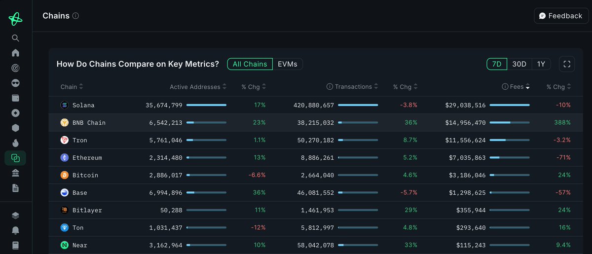Click the Solana chain logo

click(x=65, y=105)
